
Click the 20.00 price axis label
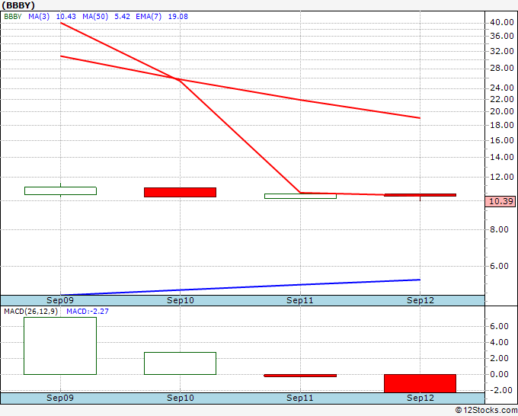[x=502, y=111]
